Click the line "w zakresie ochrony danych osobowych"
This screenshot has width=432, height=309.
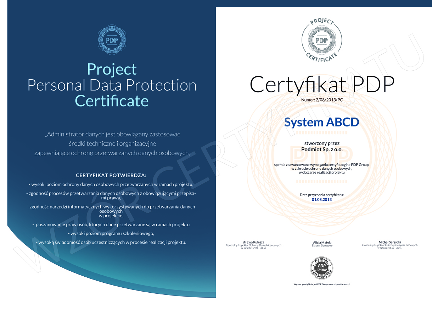322,169
